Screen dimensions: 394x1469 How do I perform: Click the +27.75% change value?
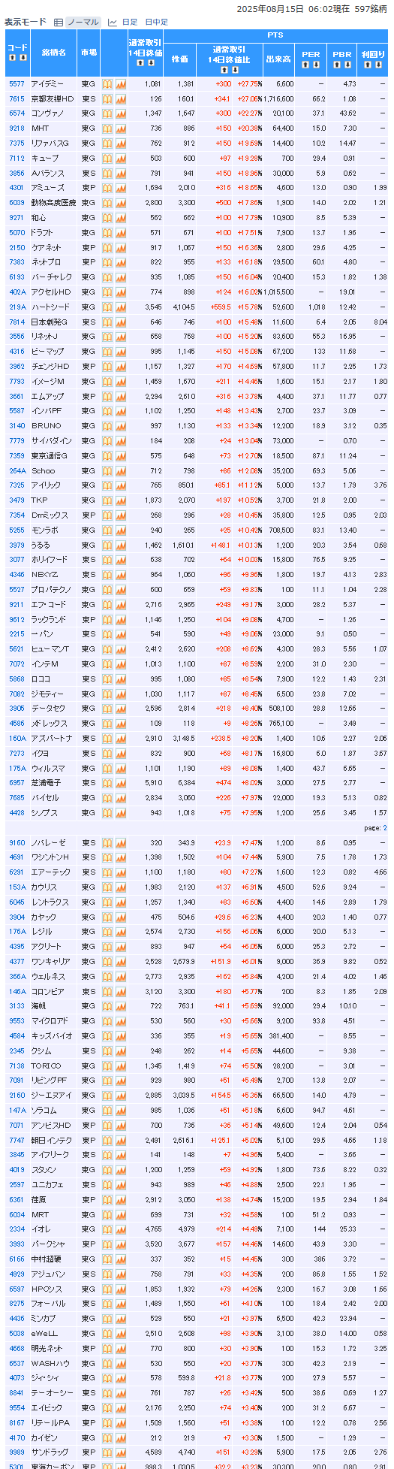point(249,84)
